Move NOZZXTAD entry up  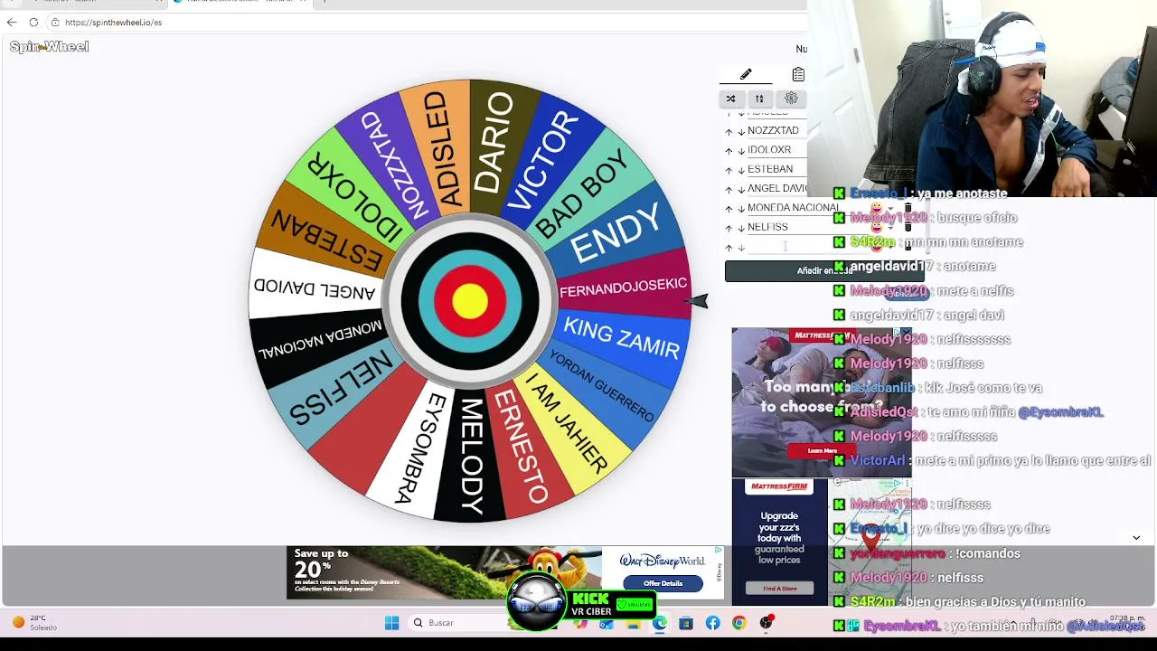tap(729, 131)
